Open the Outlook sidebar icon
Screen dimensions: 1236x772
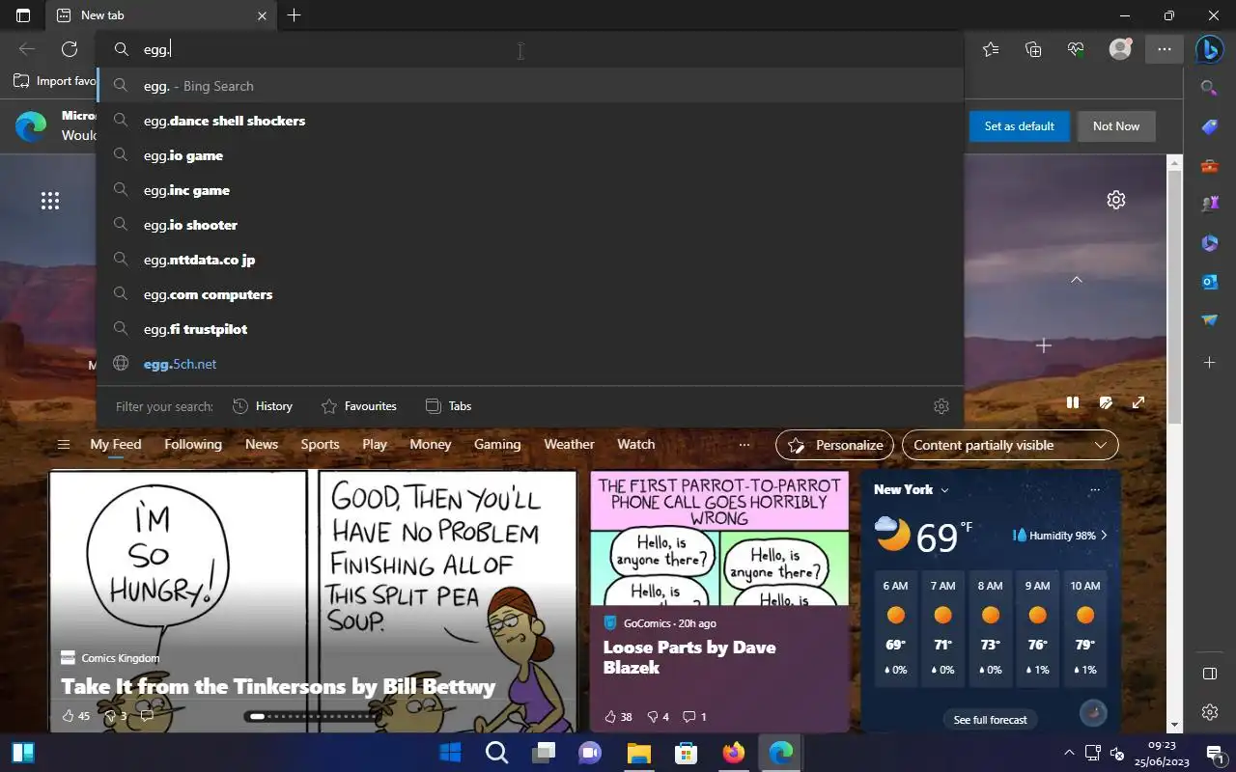tap(1209, 282)
